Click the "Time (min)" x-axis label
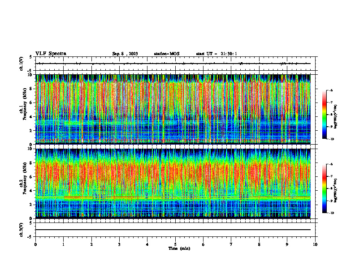 point(179,248)
